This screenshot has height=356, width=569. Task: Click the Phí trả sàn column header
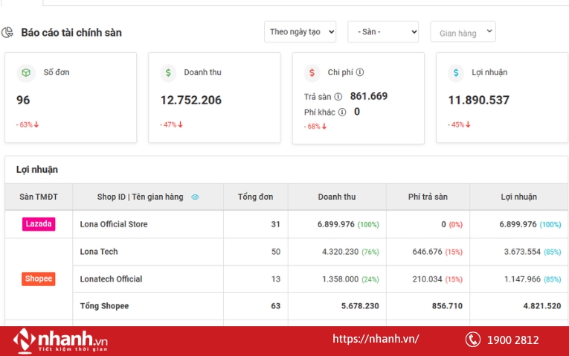click(x=428, y=197)
